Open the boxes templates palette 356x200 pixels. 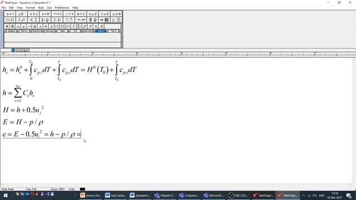click(x=116, y=20)
